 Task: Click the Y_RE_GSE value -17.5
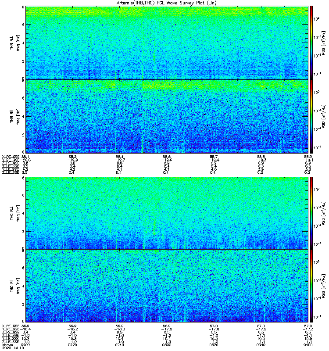click(261, 329)
